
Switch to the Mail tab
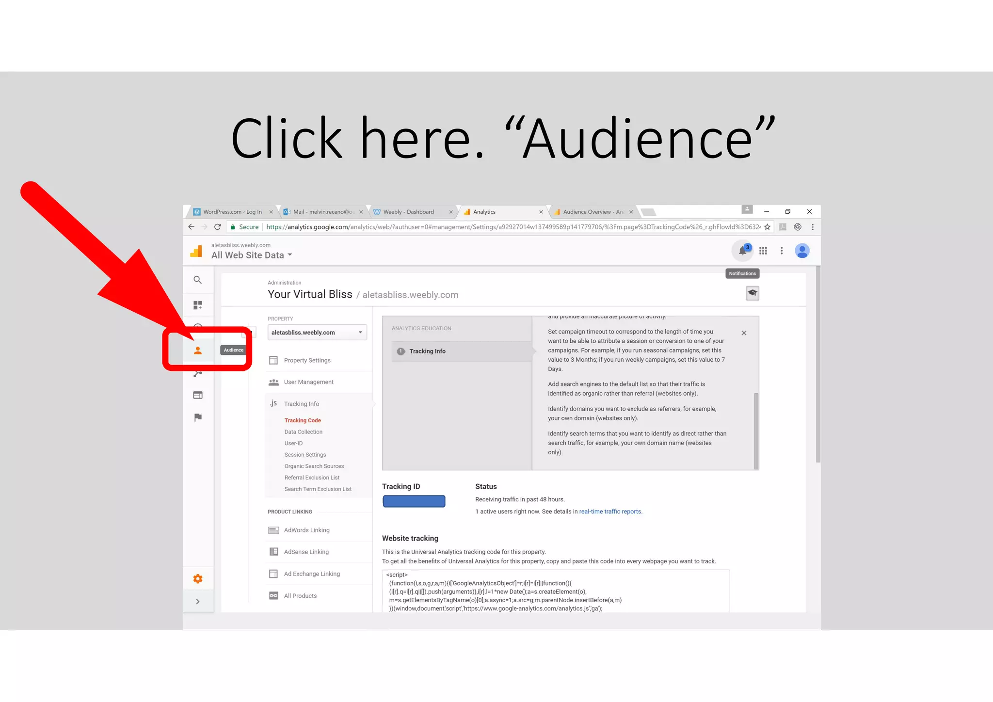pos(322,212)
